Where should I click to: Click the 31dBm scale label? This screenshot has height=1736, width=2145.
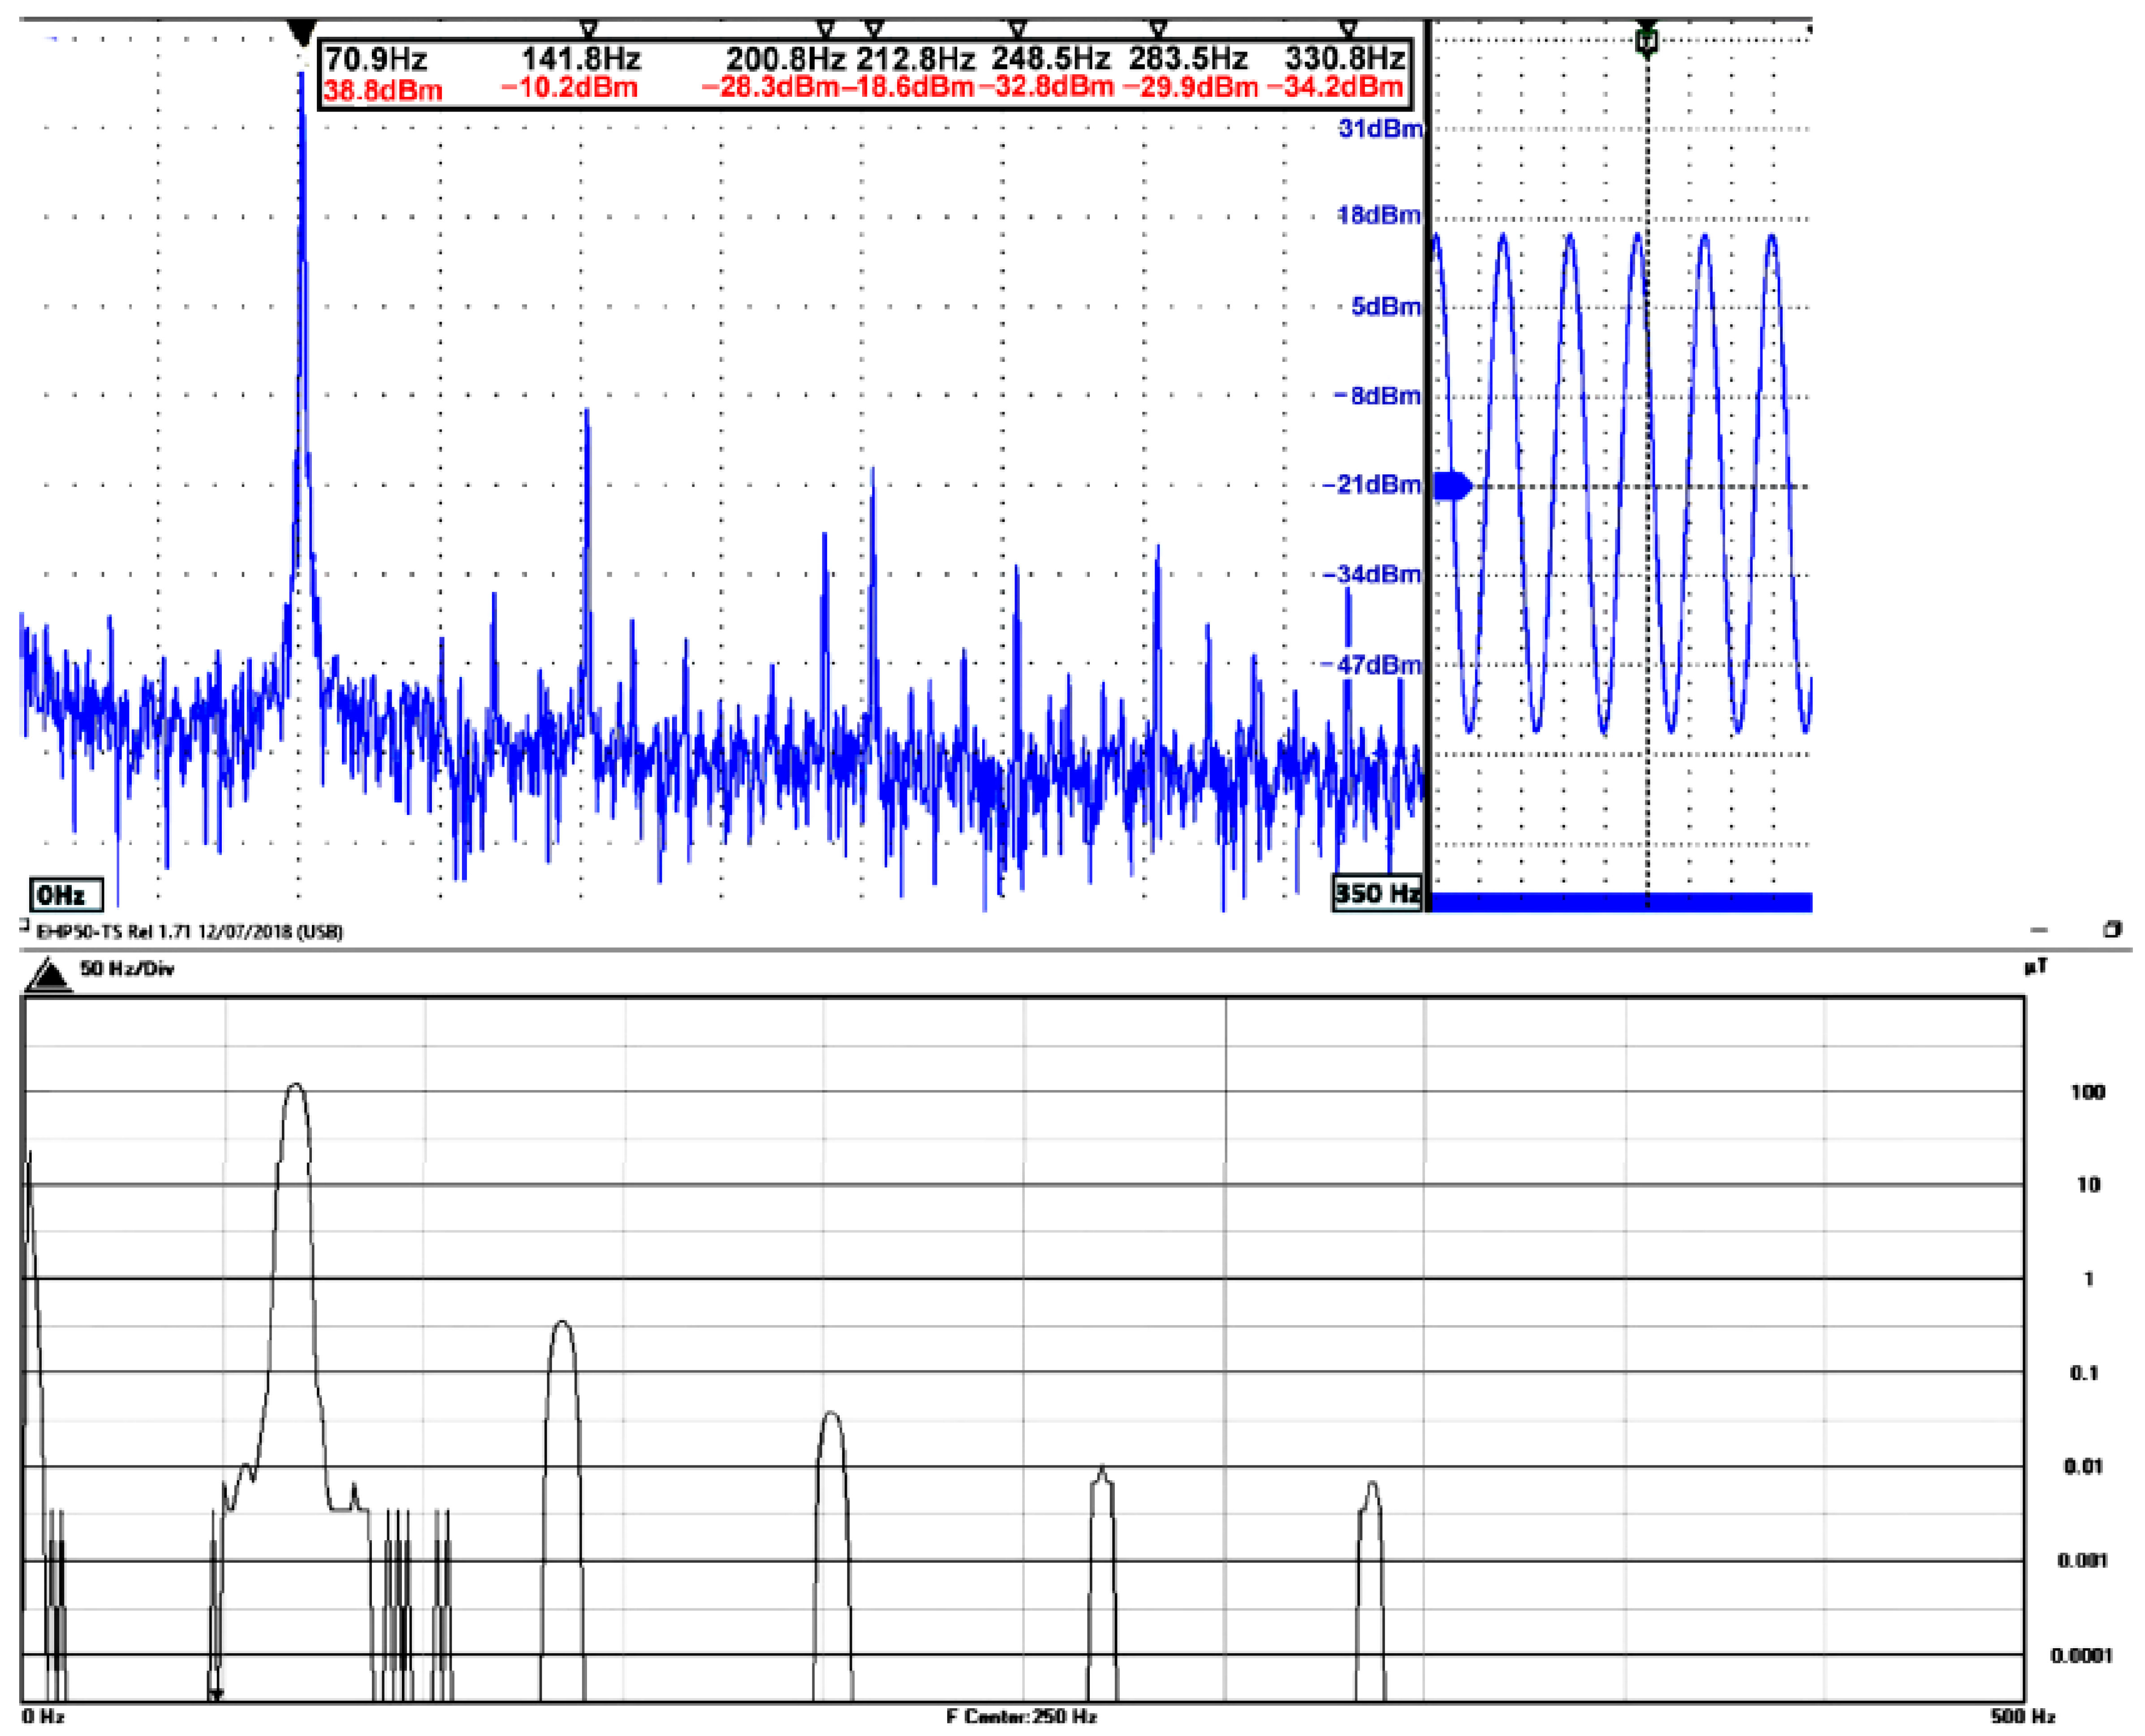(x=1380, y=128)
